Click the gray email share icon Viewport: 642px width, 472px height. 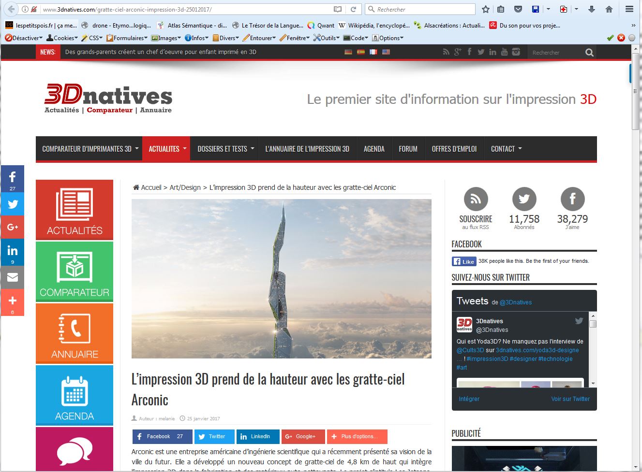click(13, 277)
